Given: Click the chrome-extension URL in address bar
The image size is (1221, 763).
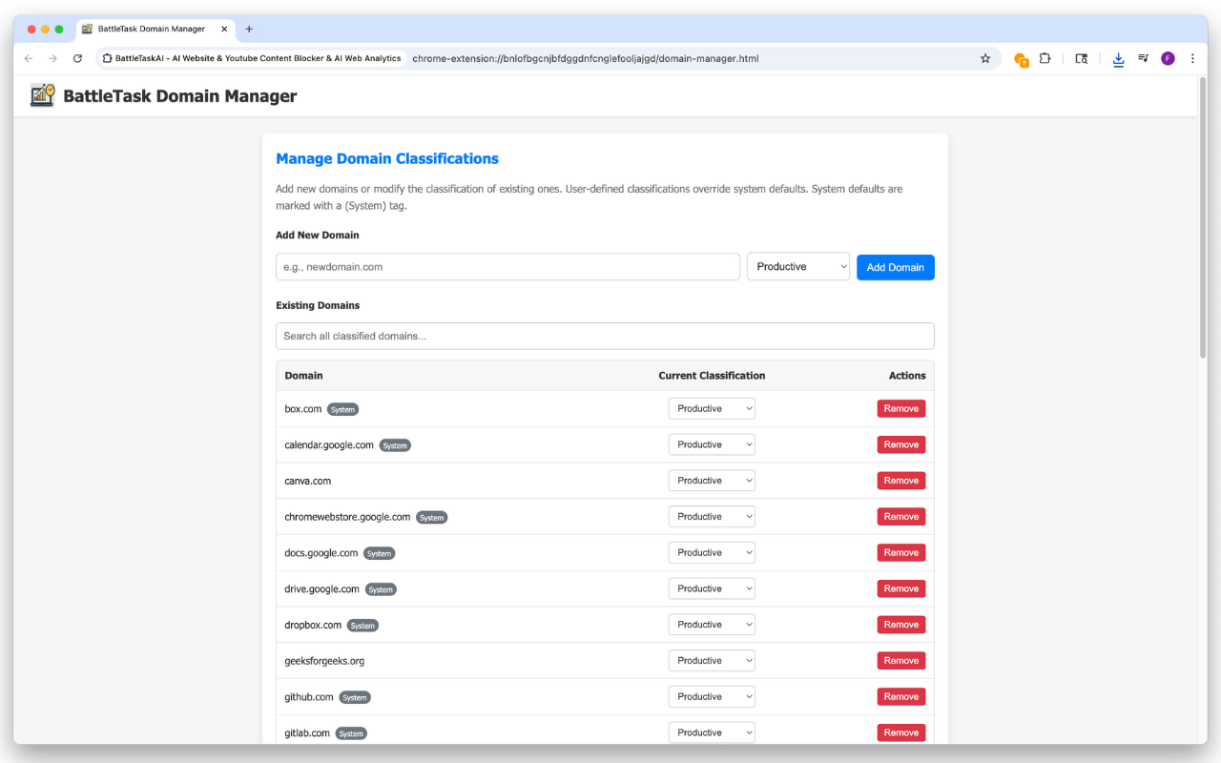Looking at the screenshot, I should coord(586,58).
